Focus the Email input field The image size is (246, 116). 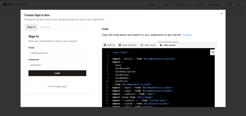click(57, 53)
